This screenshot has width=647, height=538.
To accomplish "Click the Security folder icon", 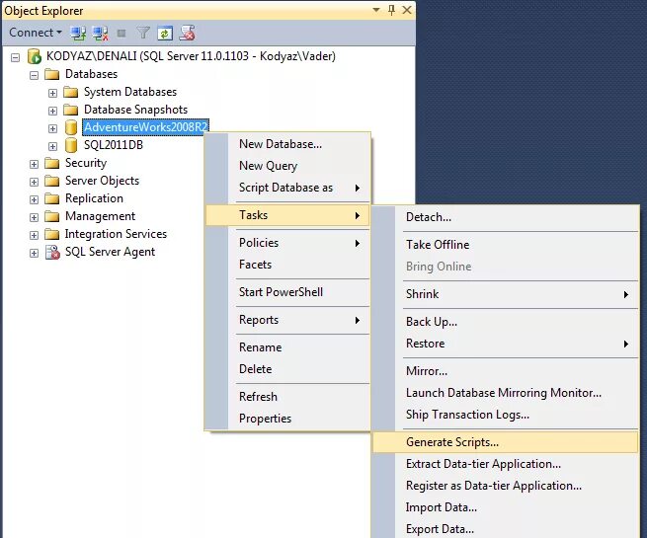I will [52, 163].
